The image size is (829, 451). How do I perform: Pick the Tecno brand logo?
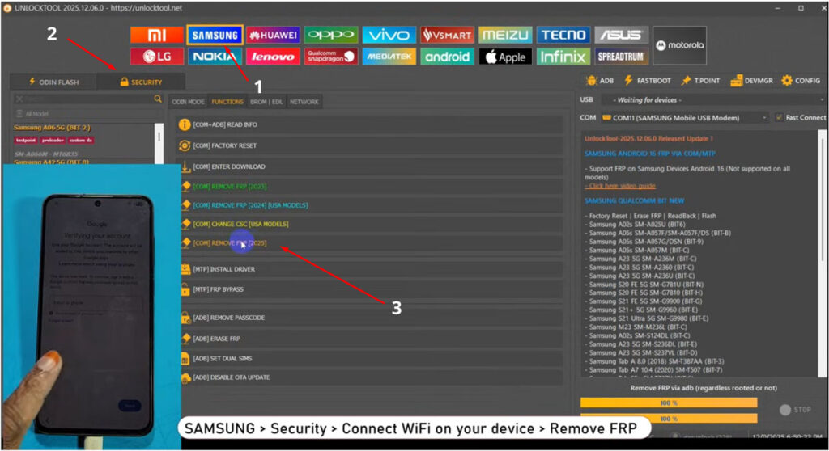tap(563, 36)
